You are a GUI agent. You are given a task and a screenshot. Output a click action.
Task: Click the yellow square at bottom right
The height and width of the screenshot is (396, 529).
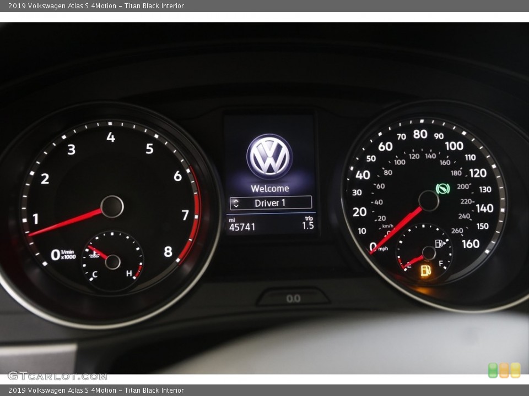point(515,370)
